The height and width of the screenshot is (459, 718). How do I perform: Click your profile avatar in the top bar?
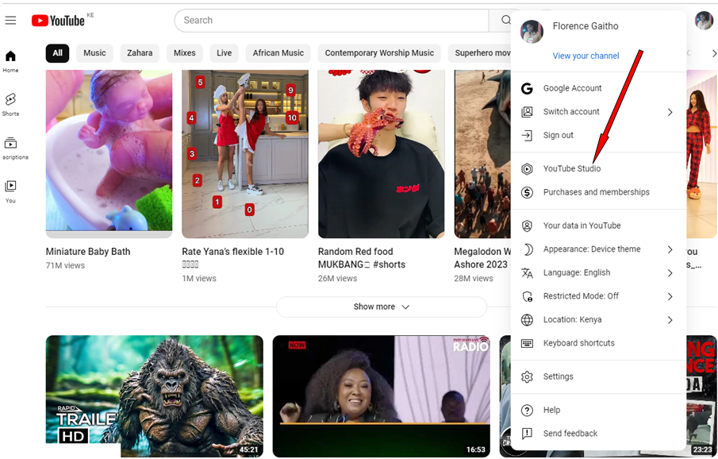[703, 20]
